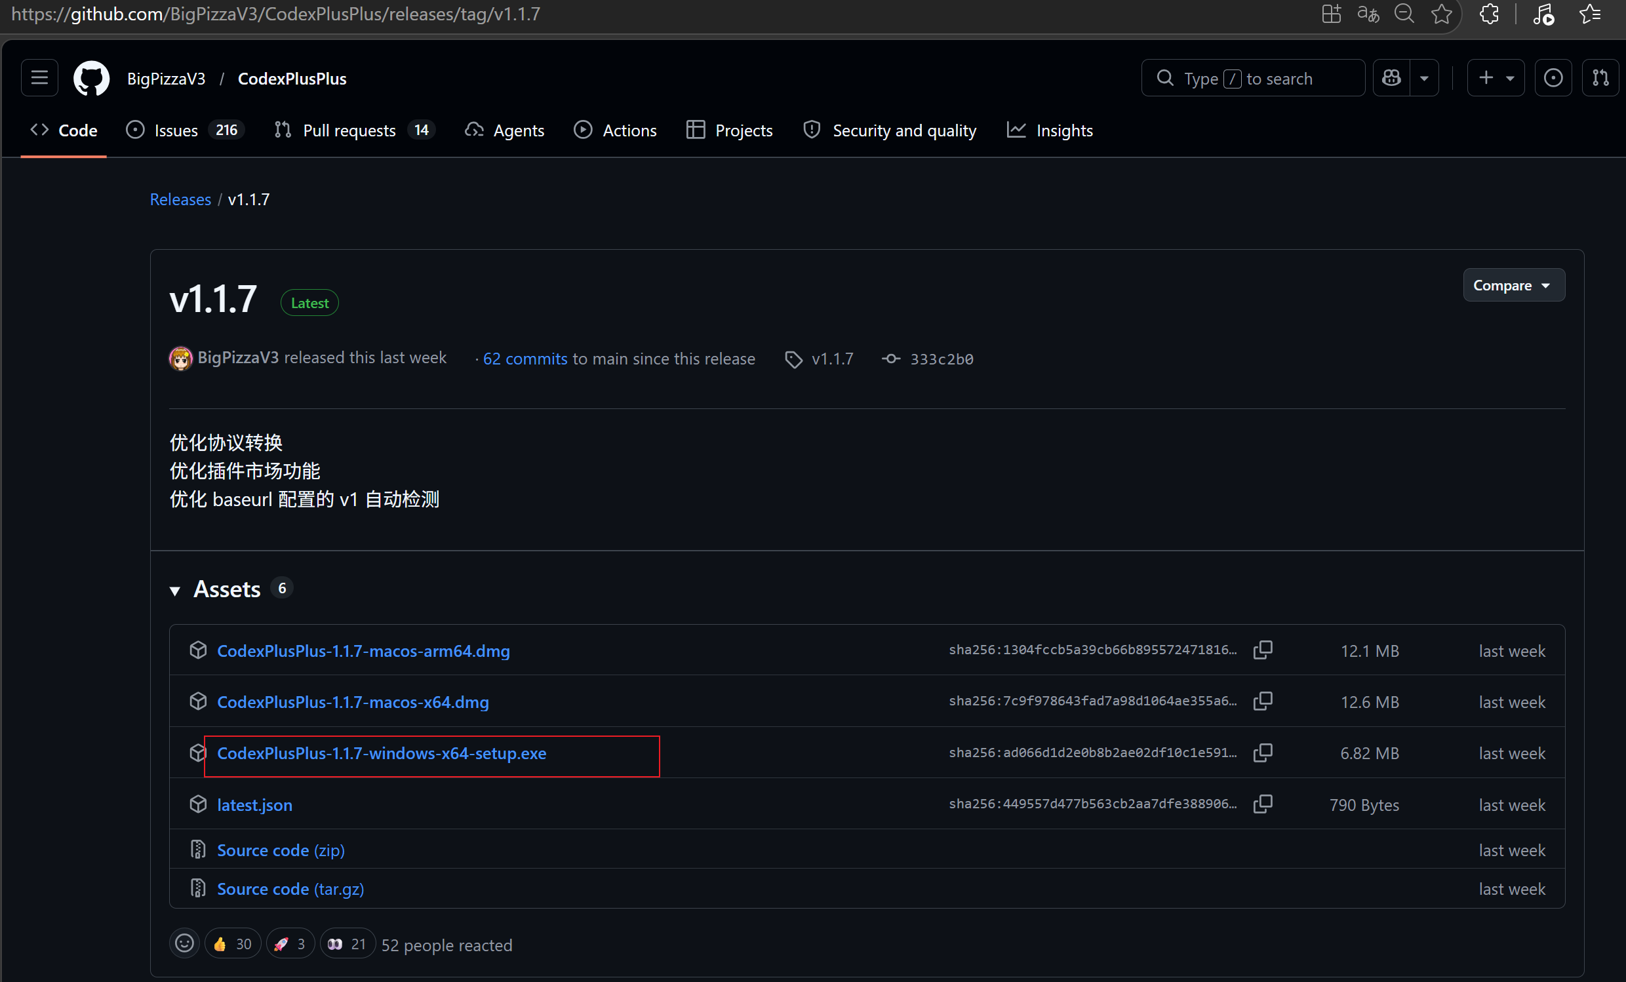
Task: Click the "790 Bytes" size text
Action: point(1364,805)
